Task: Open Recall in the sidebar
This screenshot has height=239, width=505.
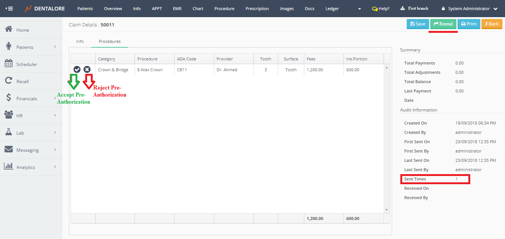Action: 22,81
